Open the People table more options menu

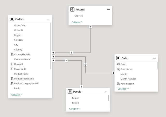click(x=106, y=92)
